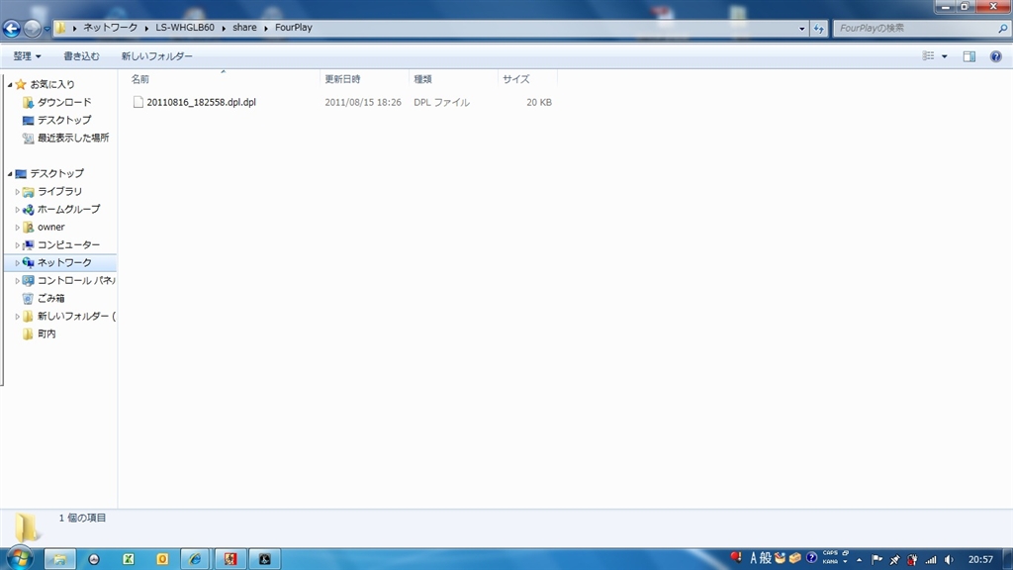Open 最近表示した場所 in favorites
The height and width of the screenshot is (570, 1013).
click(x=73, y=138)
